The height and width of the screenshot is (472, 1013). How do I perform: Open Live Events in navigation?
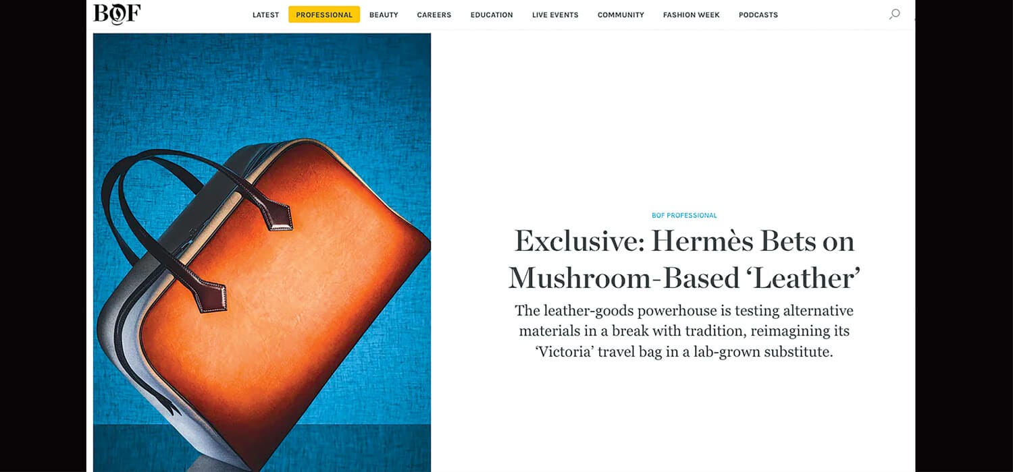click(555, 15)
